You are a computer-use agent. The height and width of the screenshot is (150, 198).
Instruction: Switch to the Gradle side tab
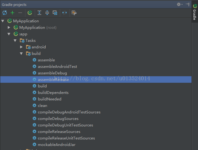click(x=195, y=12)
